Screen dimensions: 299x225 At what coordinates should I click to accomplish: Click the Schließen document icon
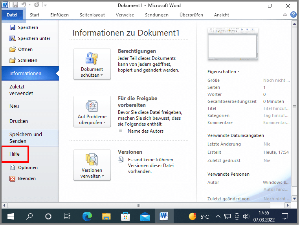coord(12,60)
